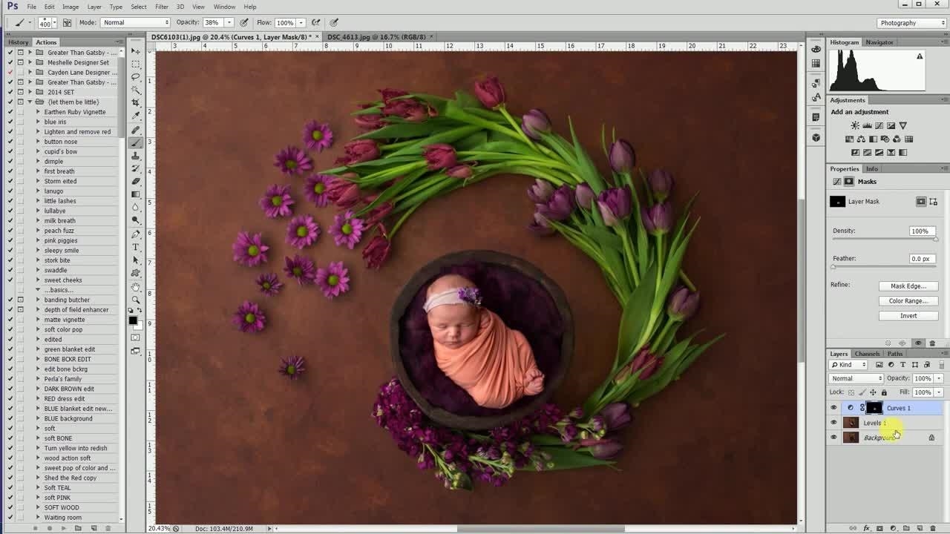Click the Mask Edge... button

pyautogui.click(x=908, y=286)
